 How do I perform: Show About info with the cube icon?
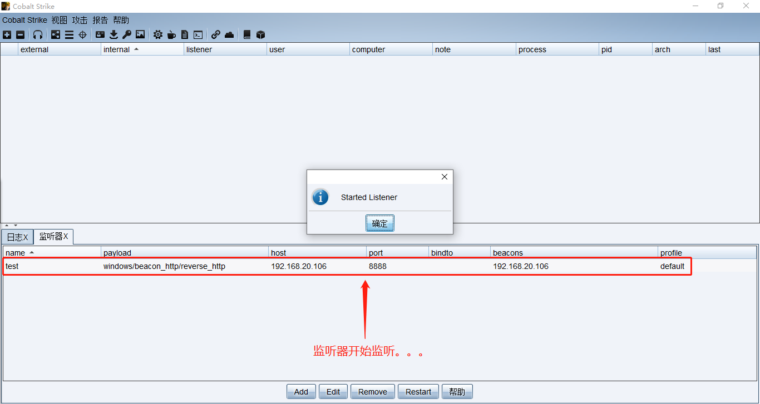pyautogui.click(x=260, y=34)
